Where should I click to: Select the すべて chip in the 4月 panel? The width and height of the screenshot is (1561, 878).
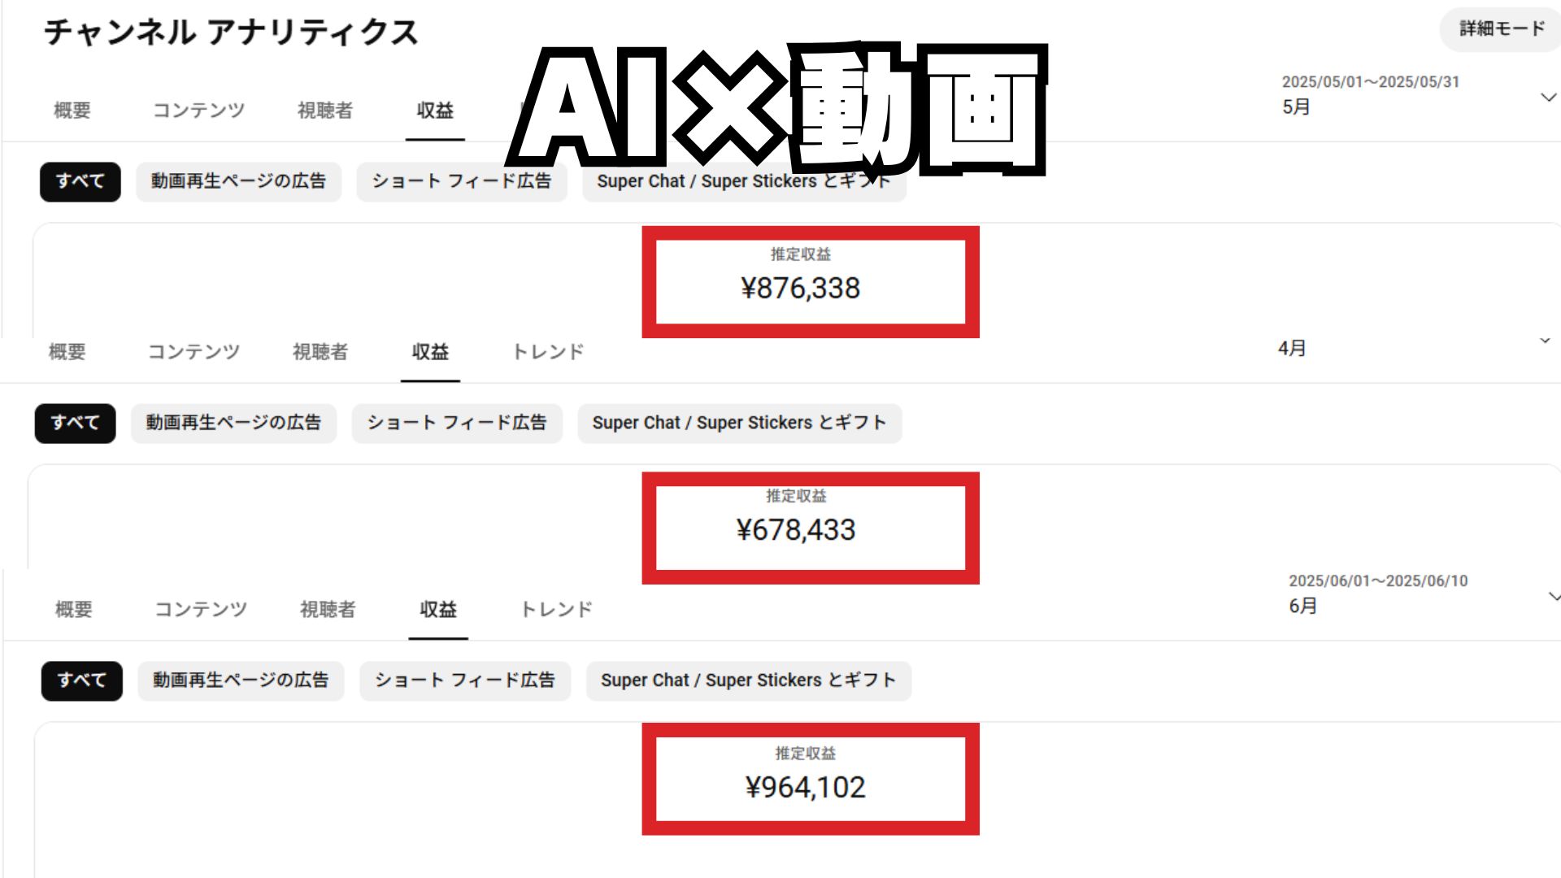click(75, 423)
